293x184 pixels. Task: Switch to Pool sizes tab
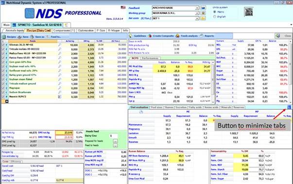click(x=156, y=107)
